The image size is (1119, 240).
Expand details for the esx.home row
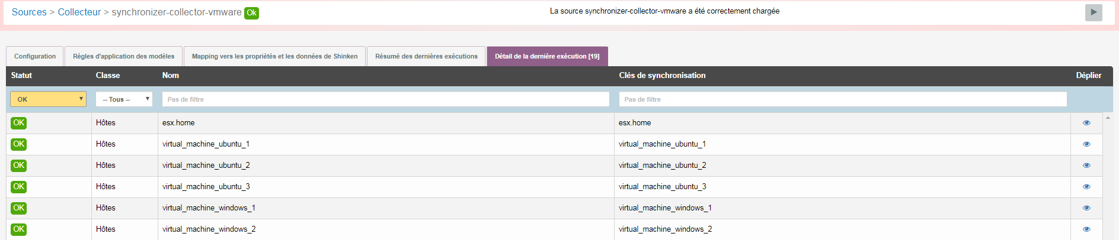point(1086,123)
